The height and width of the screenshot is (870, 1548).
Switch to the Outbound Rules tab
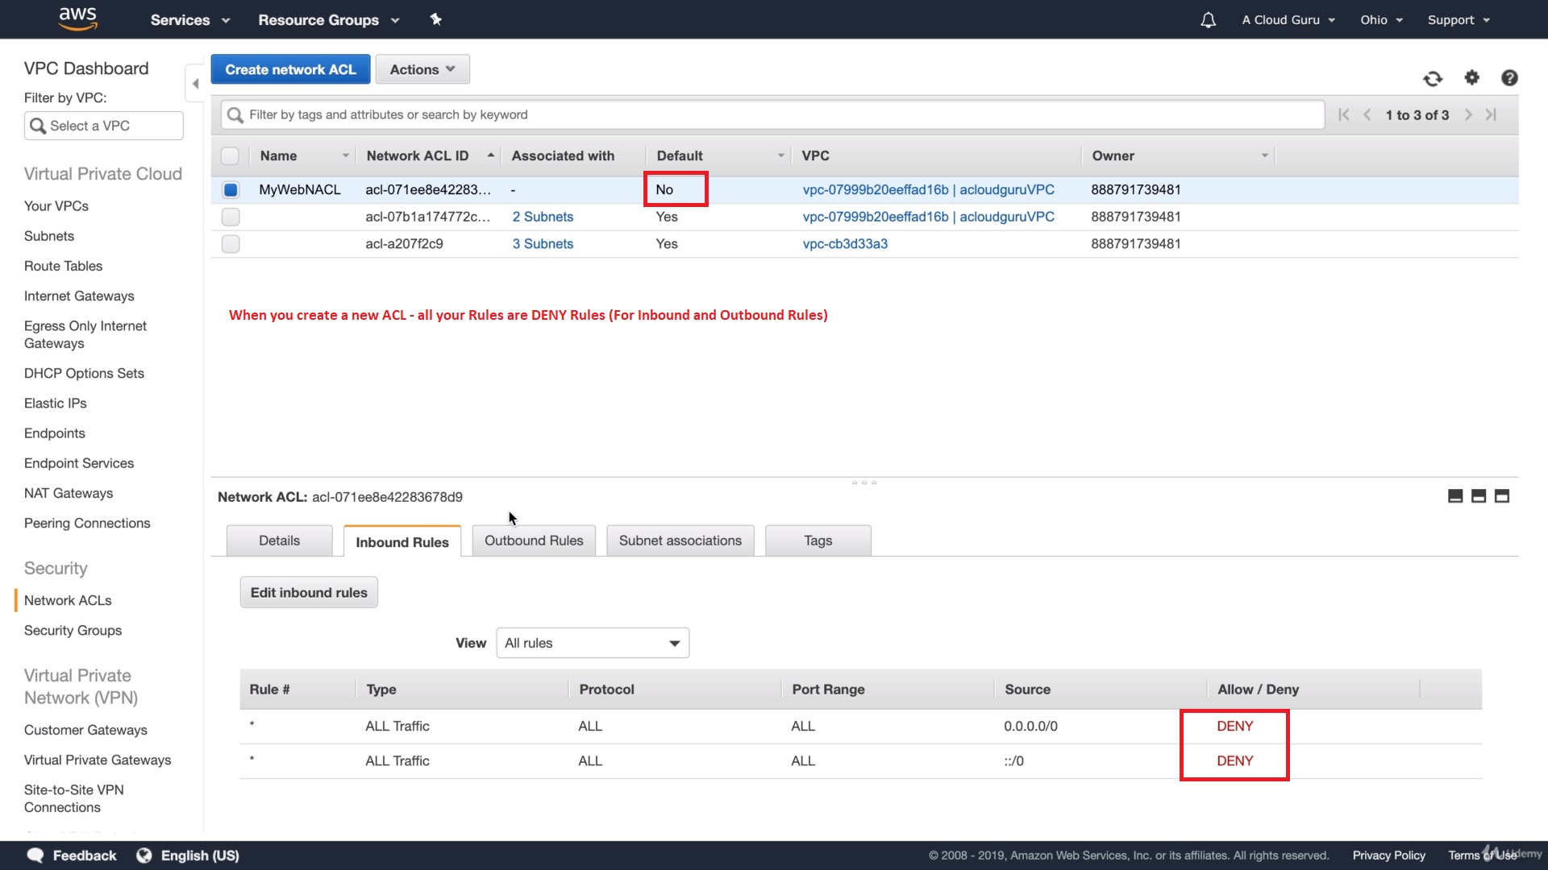pyautogui.click(x=534, y=541)
